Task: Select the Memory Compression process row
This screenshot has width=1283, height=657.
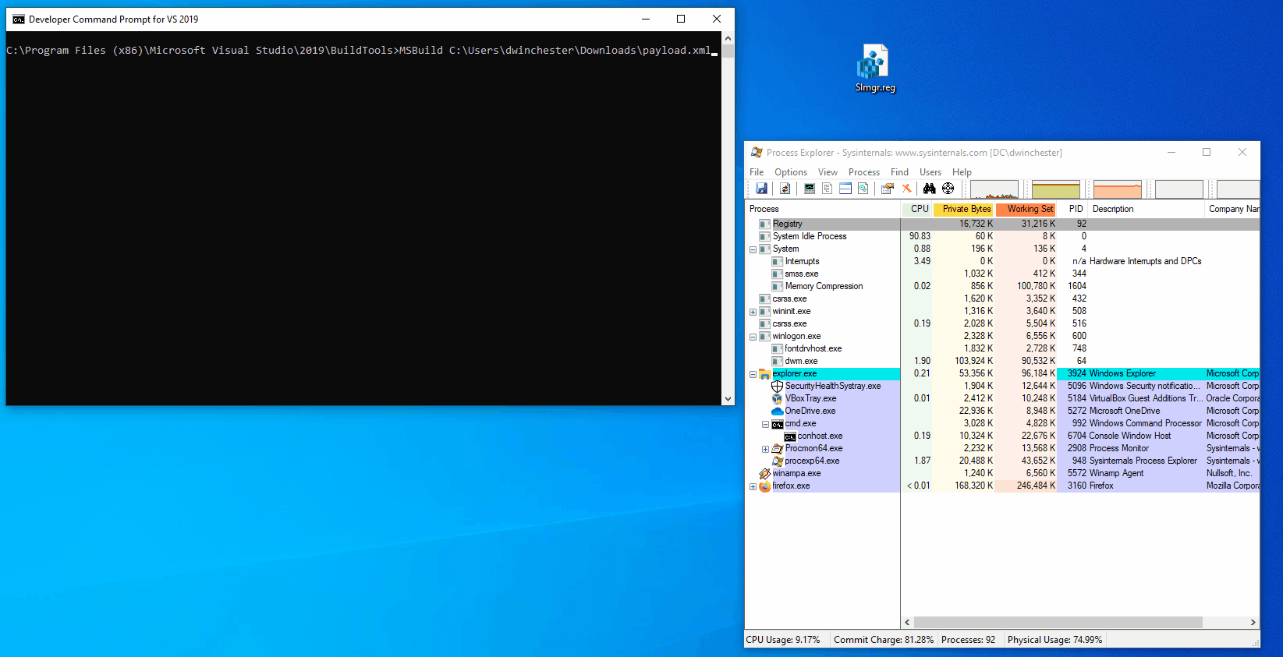Action: pyautogui.click(x=1002, y=286)
